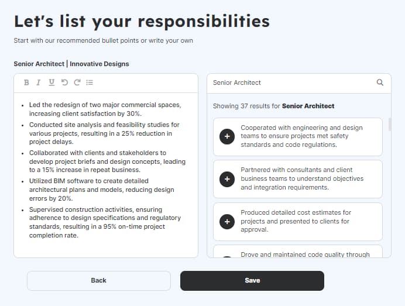The width and height of the screenshot is (405, 306).
Task: Toggle bold formatting in the editor
Action: (26, 82)
